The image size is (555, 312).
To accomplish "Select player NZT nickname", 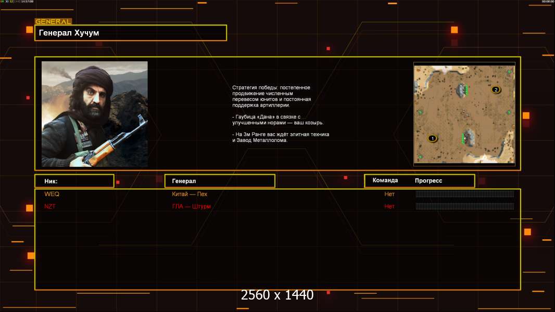I will 50,206.
